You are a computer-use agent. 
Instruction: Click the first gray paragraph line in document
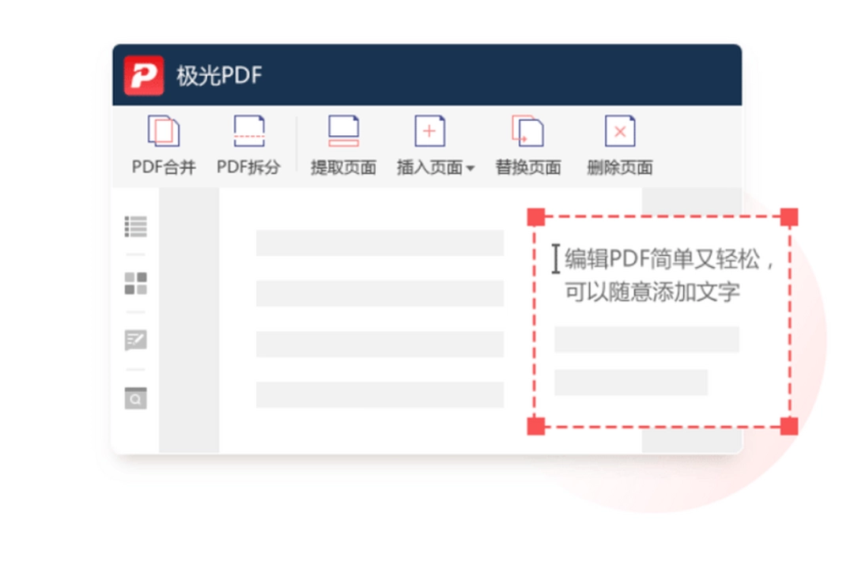(x=381, y=243)
